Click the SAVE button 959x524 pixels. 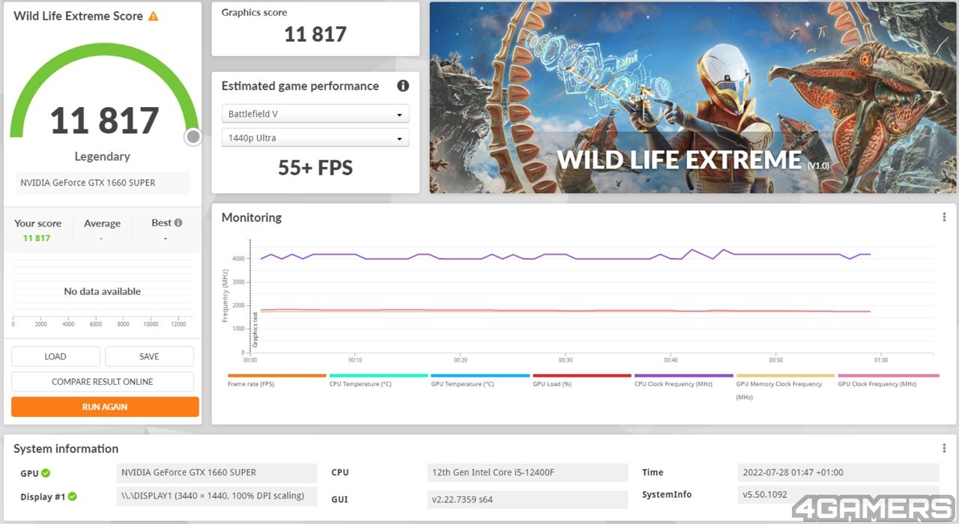point(149,356)
